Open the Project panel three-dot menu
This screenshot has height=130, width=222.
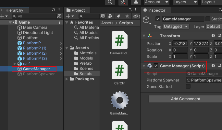[x=136, y=10]
